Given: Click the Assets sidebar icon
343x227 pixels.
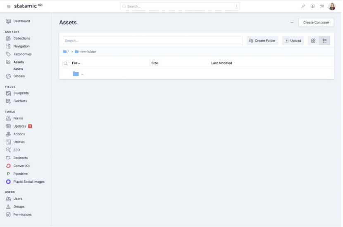Looking at the screenshot, I should coord(8,62).
